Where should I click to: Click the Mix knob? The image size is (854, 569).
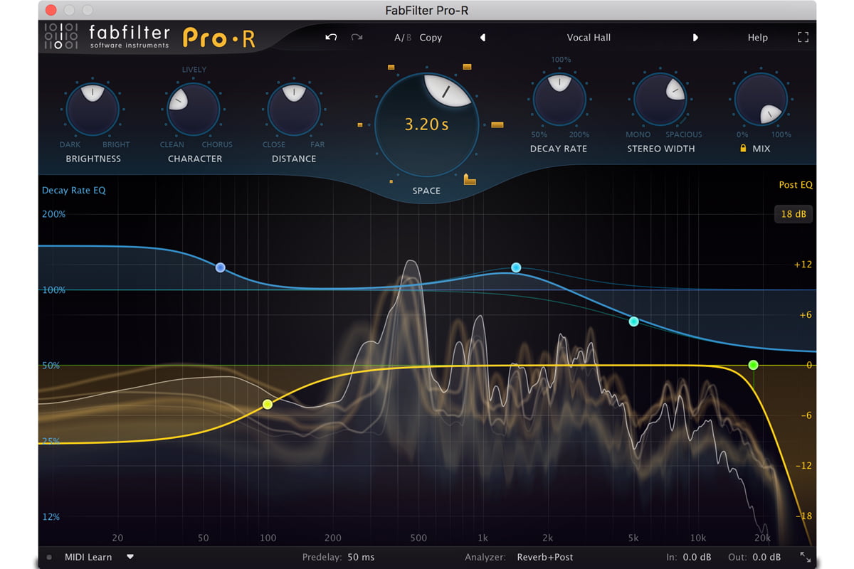[761, 99]
